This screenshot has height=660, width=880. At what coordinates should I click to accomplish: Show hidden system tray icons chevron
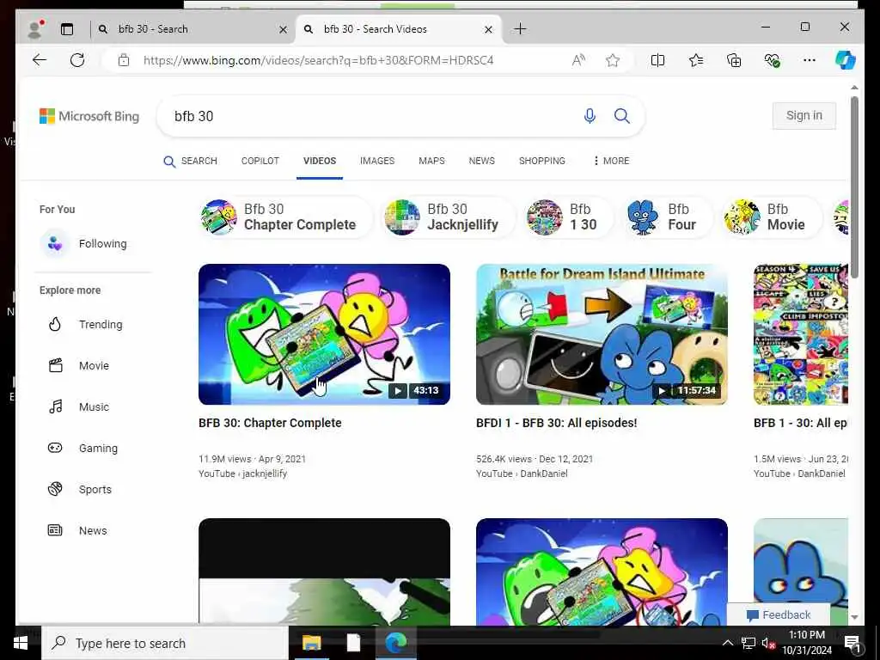pos(727,643)
